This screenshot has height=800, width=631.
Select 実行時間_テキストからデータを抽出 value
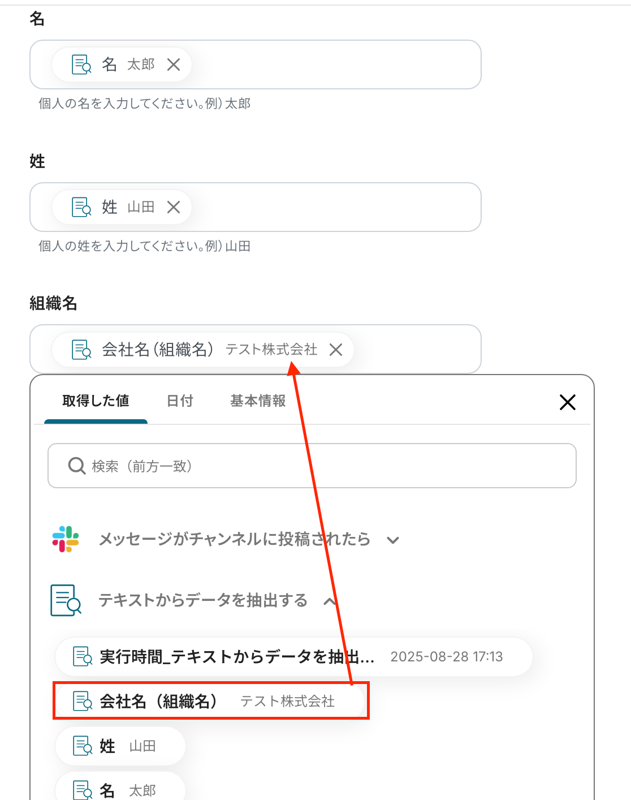pos(294,657)
